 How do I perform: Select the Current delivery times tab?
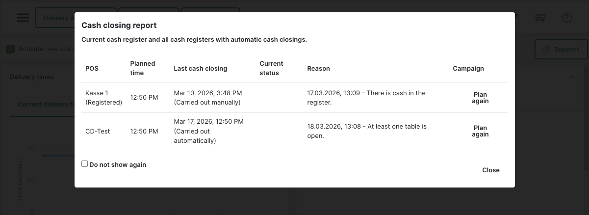[45, 104]
